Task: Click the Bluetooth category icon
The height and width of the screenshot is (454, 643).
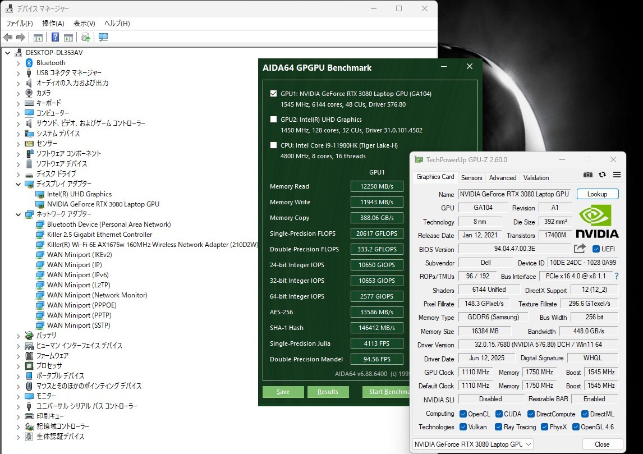Action: tap(29, 63)
